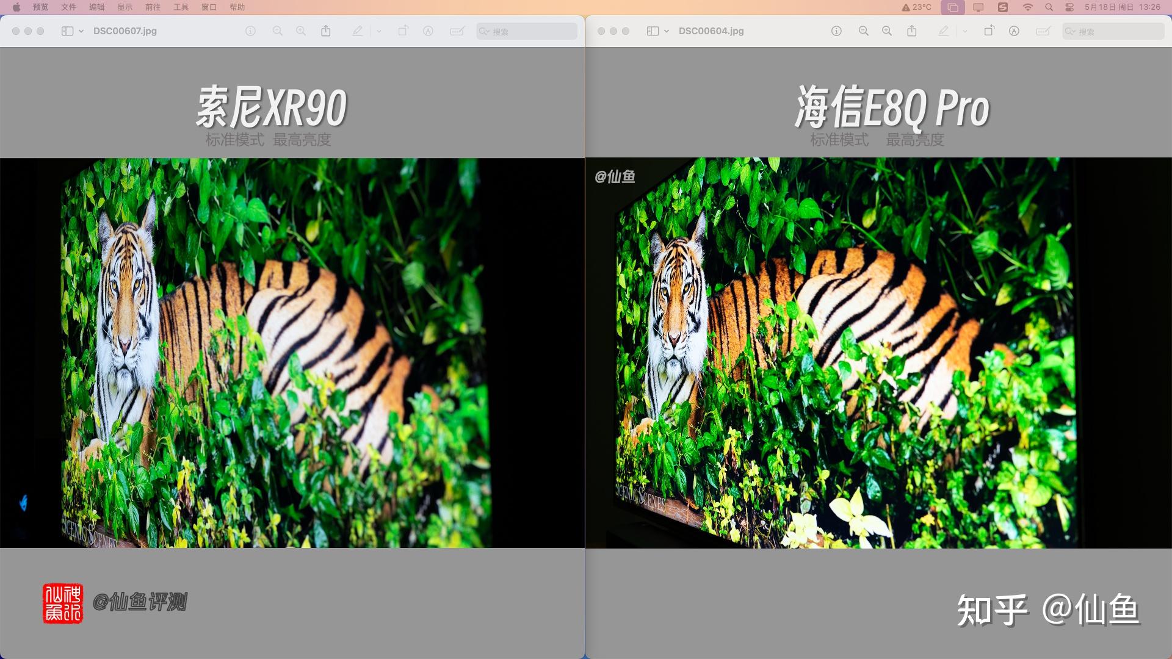Click the Wi-Fi icon in the menu bar
The image size is (1172, 659).
pos(1027,8)
